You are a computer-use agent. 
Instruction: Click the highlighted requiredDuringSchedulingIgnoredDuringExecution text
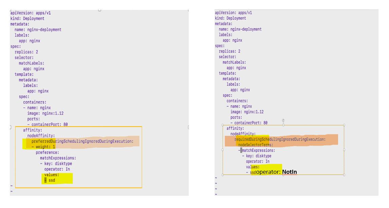click(x=280, y=139)
